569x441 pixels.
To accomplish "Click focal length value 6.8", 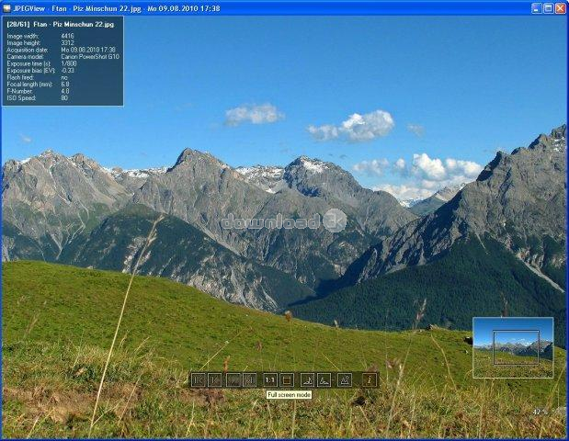I will (x=65, y=85).
